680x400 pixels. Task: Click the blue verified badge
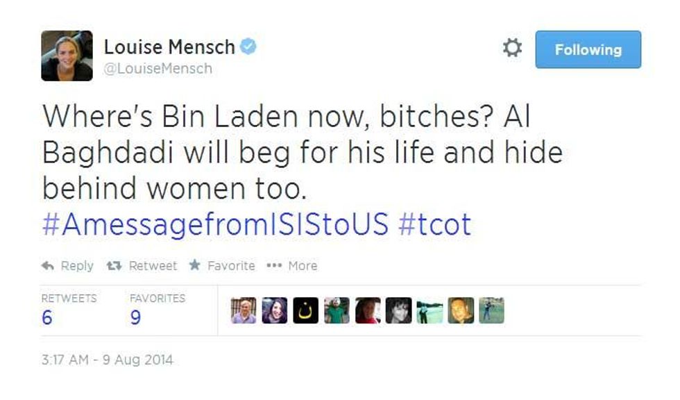(248, 47)
